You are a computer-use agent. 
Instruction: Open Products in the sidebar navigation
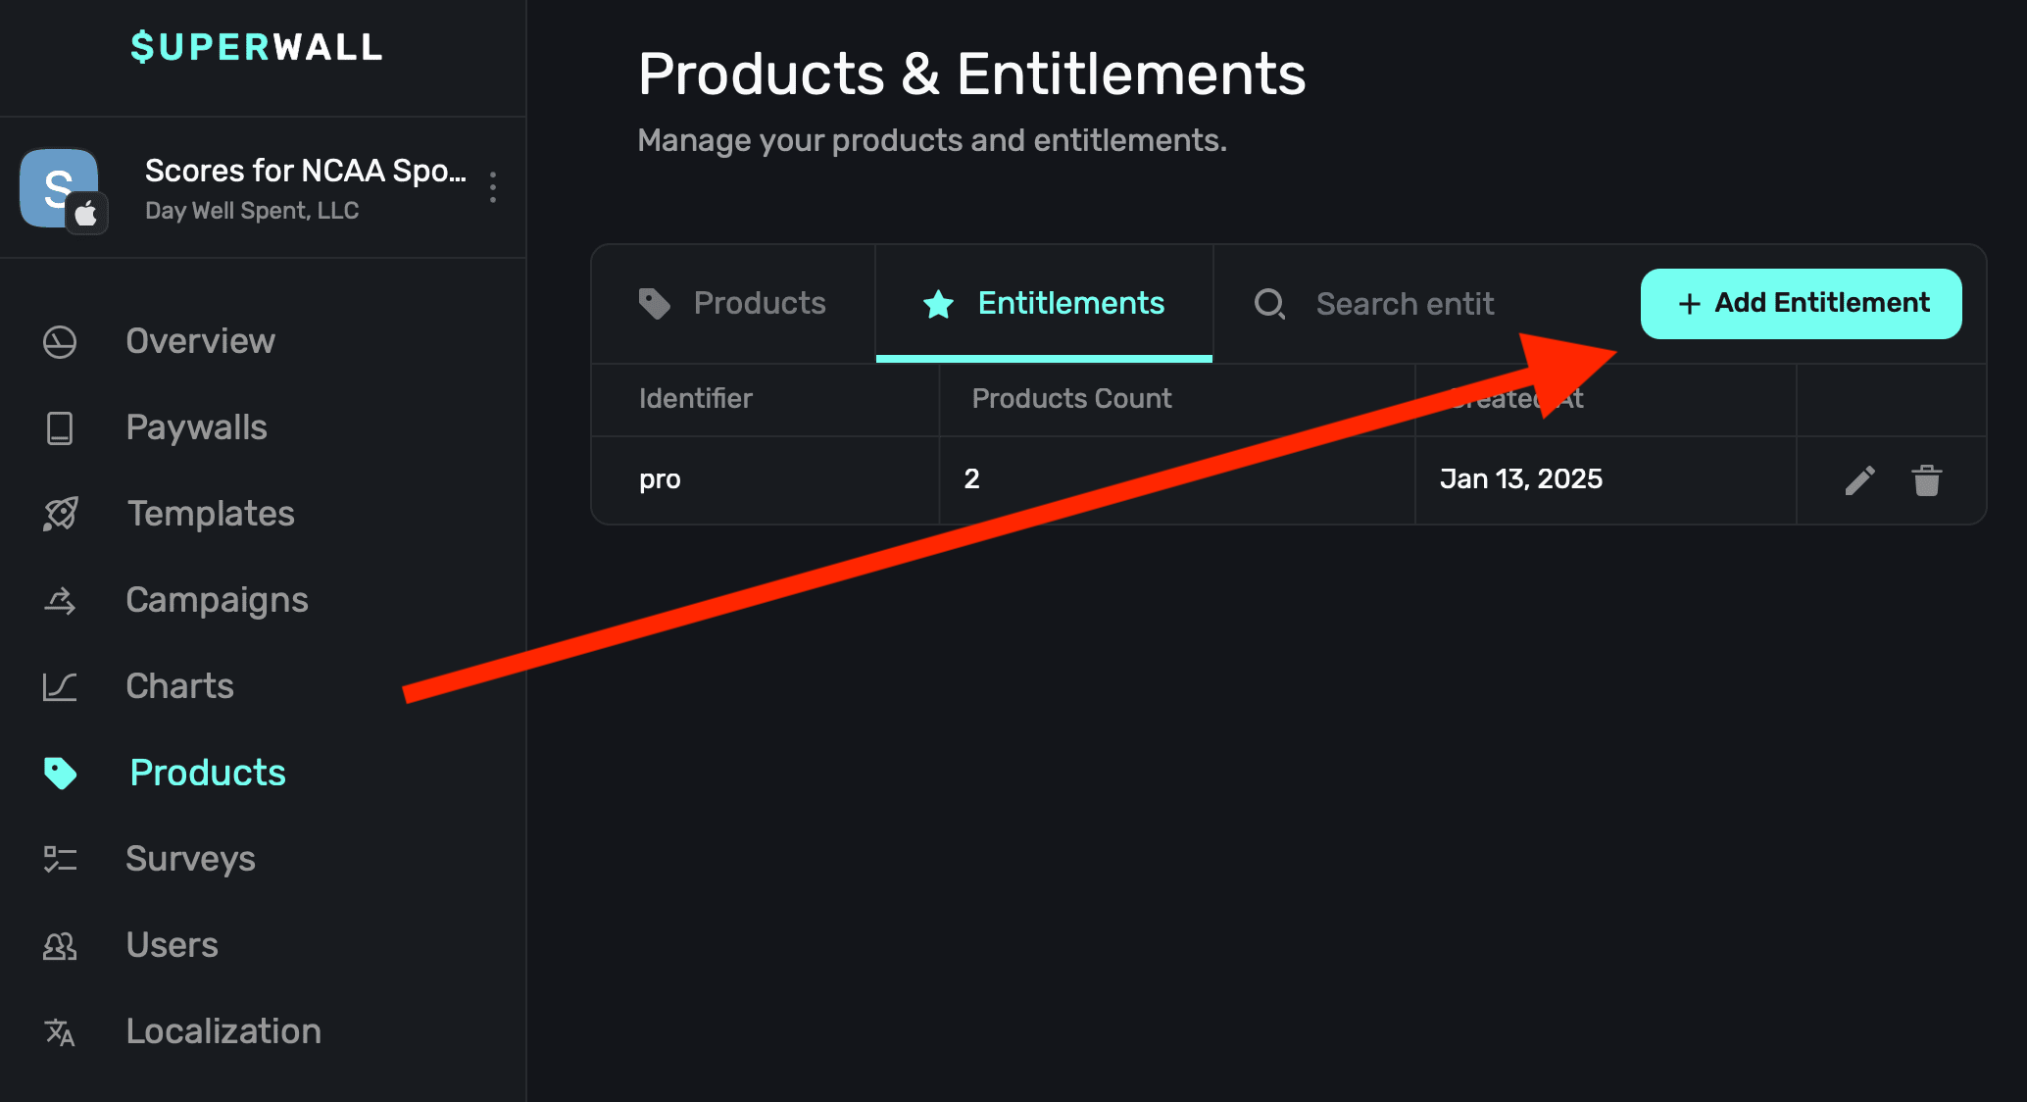pos(207,773)
